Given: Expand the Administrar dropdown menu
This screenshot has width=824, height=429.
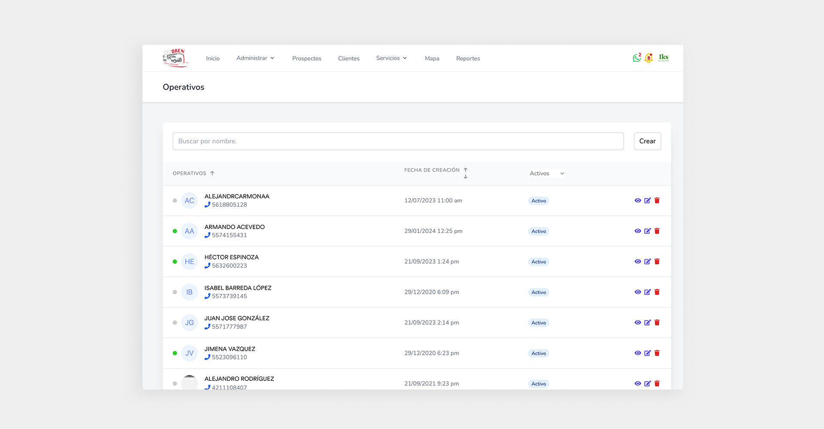Looking at the screenshot, I should click(x=255, y=58).
